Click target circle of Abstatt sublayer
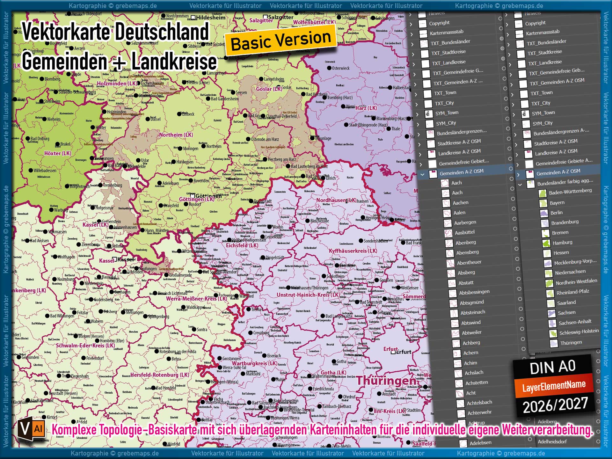This screenshot has height=459, width=612. click(x=519, y=279)
